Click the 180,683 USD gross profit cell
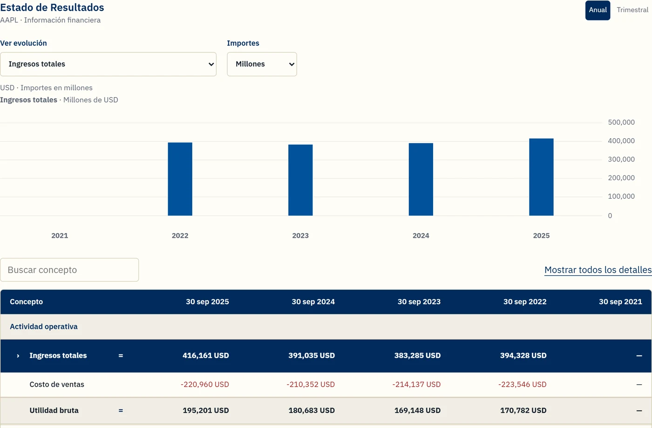 click(x=312, y=411)
